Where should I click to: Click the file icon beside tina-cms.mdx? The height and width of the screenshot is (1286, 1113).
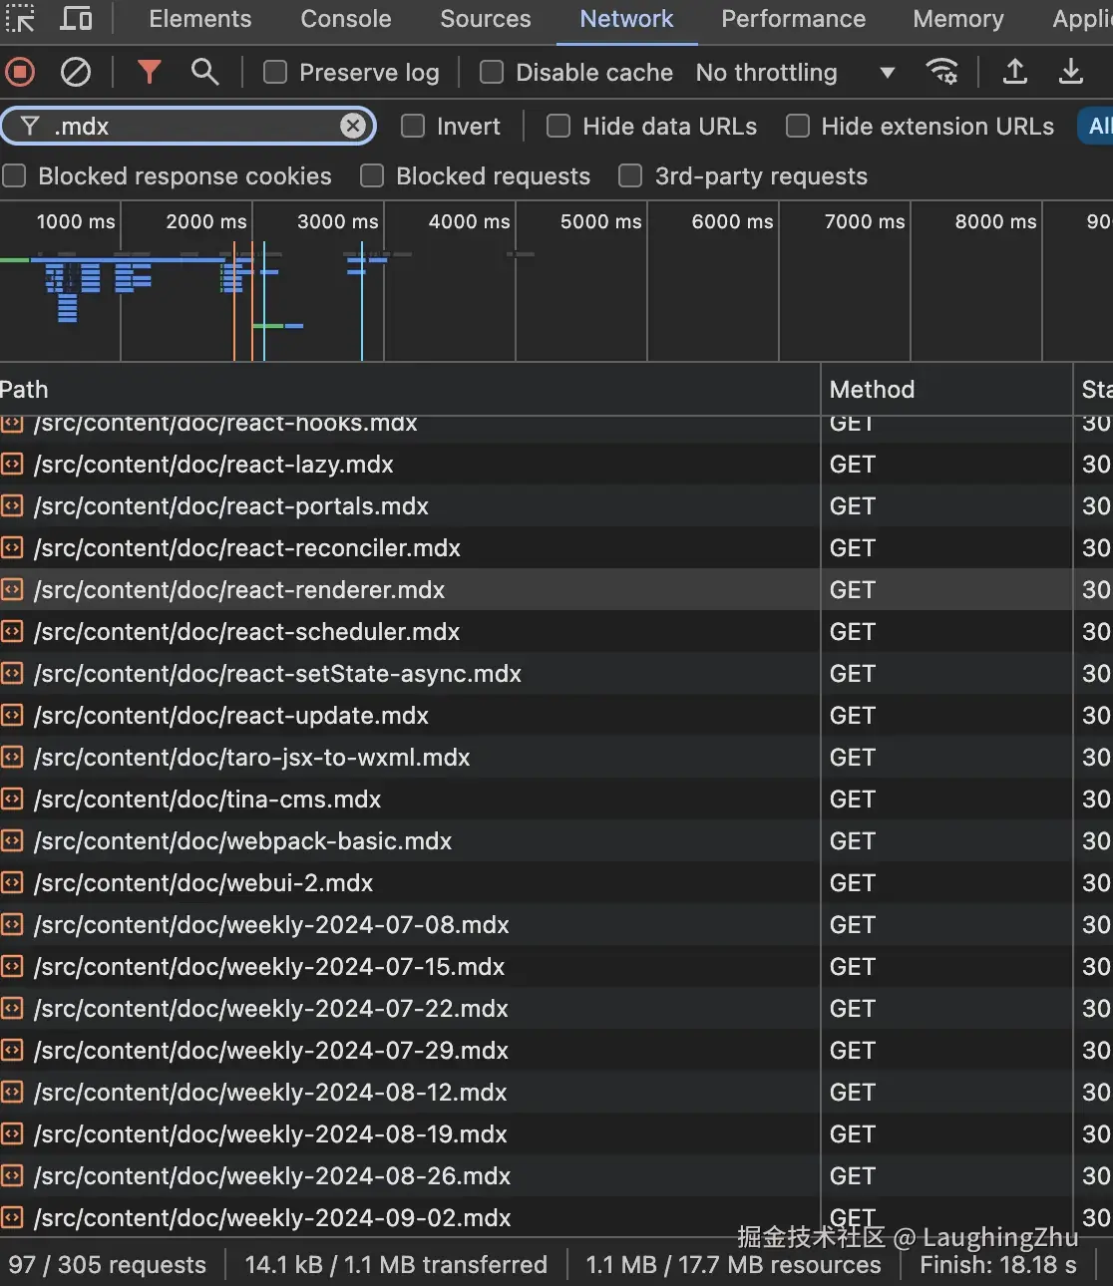pos(12,800)
